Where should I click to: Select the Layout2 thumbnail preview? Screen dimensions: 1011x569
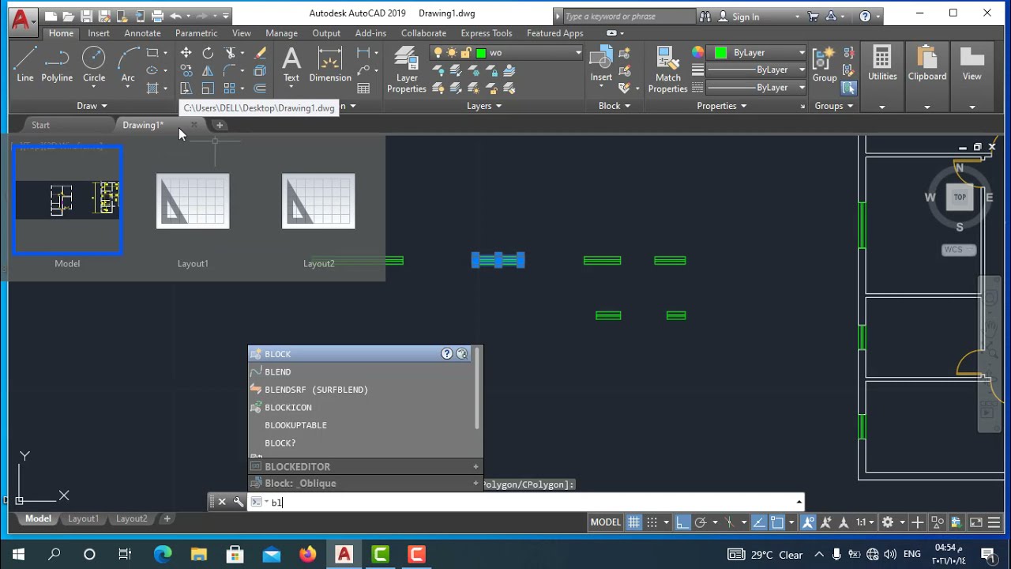[x=318, y=202]
